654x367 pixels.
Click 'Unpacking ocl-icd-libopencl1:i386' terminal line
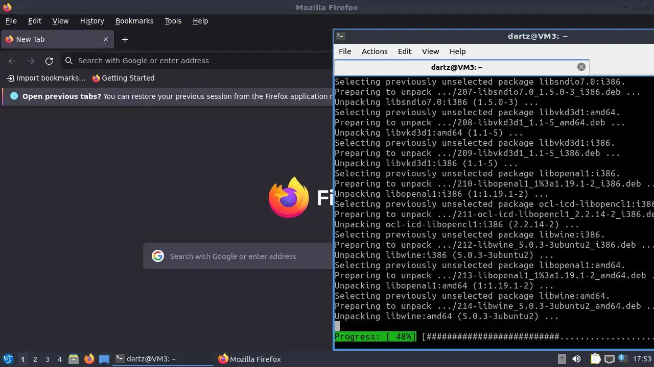[457, 225]
